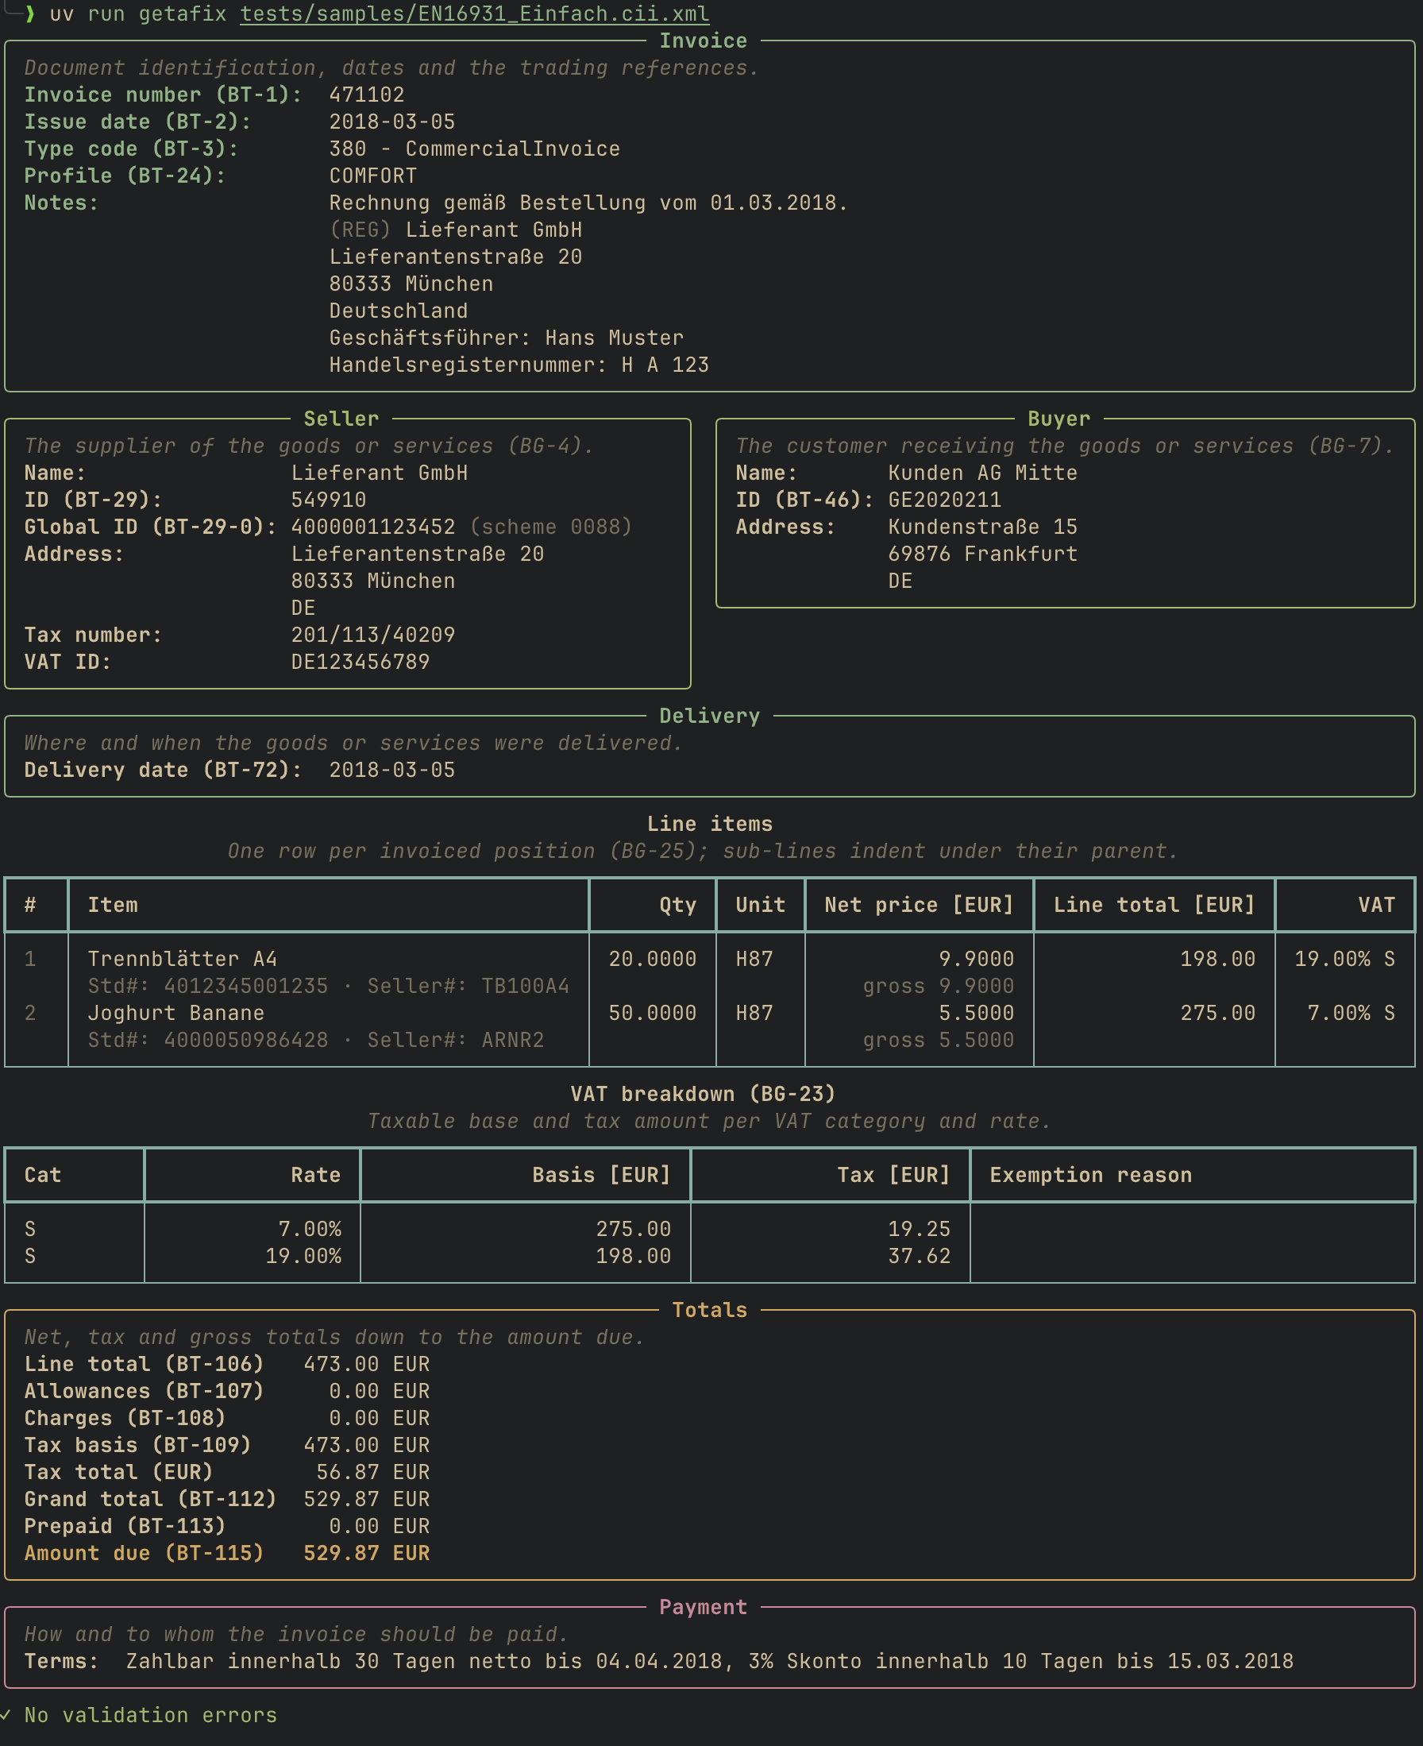This screenshot has width=1423, height=1746.
Task: Click the Seller panel title
Action: click(341, 419)
